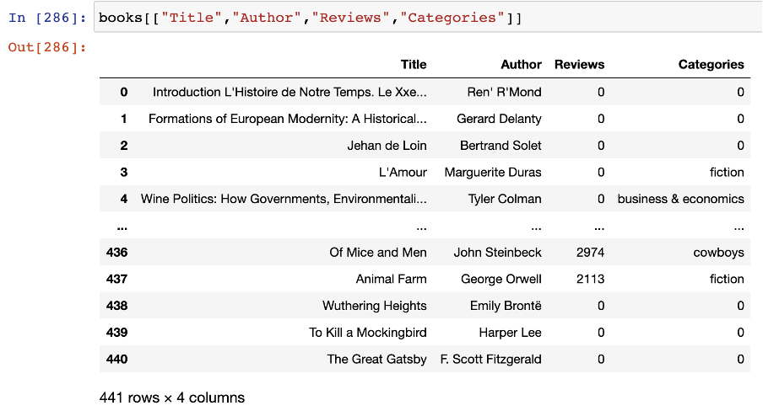Click author Harper Lee
This screenshot has width=763, height=411.
coord(510,333)
